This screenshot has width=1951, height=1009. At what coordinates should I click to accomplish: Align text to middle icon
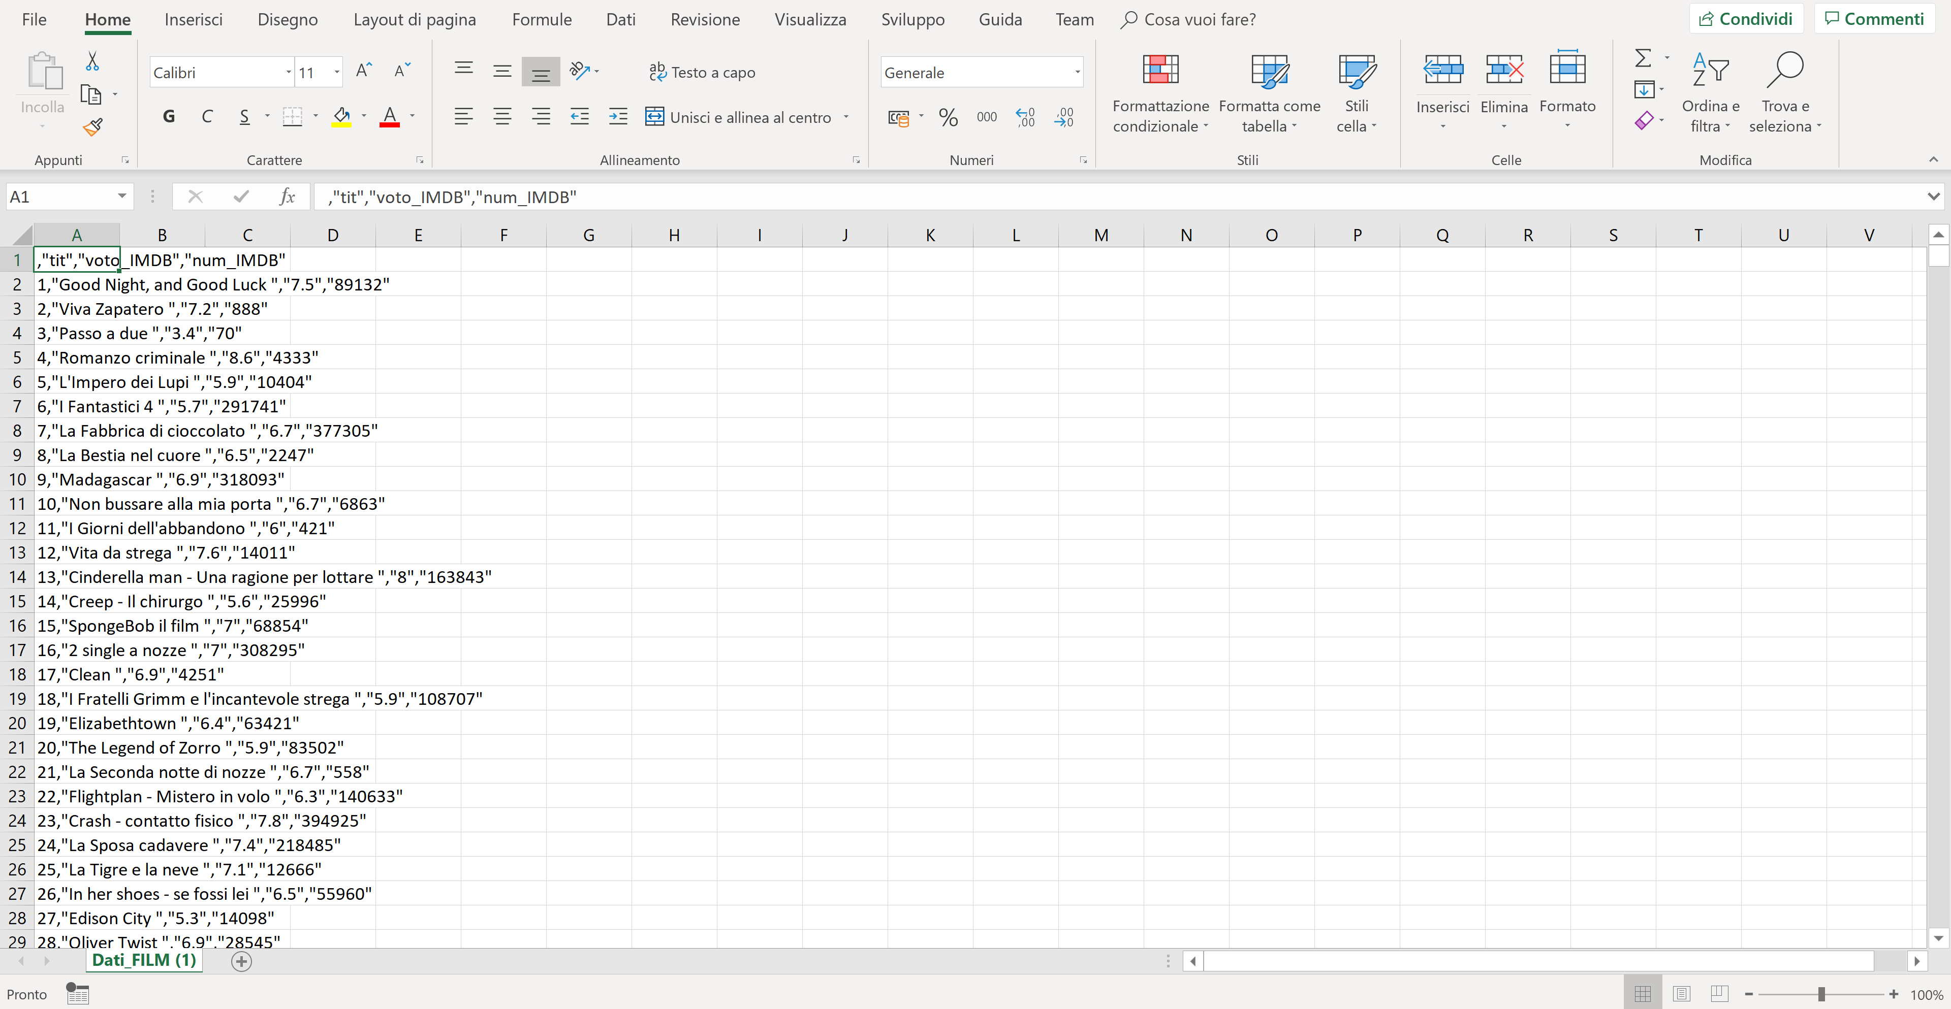point(502,71)
